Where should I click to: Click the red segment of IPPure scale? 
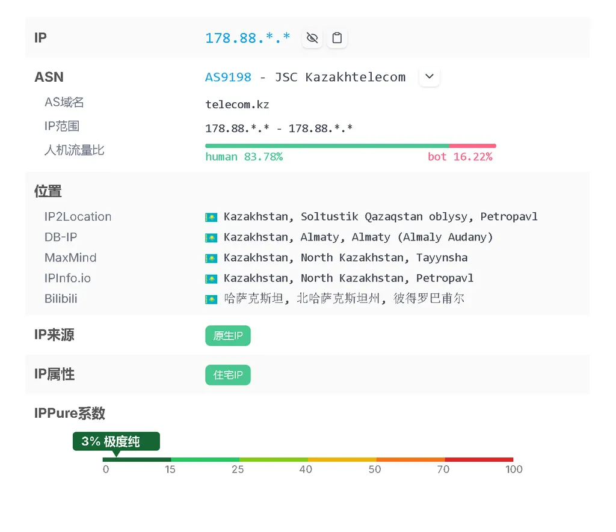click(x=479, y=460)
